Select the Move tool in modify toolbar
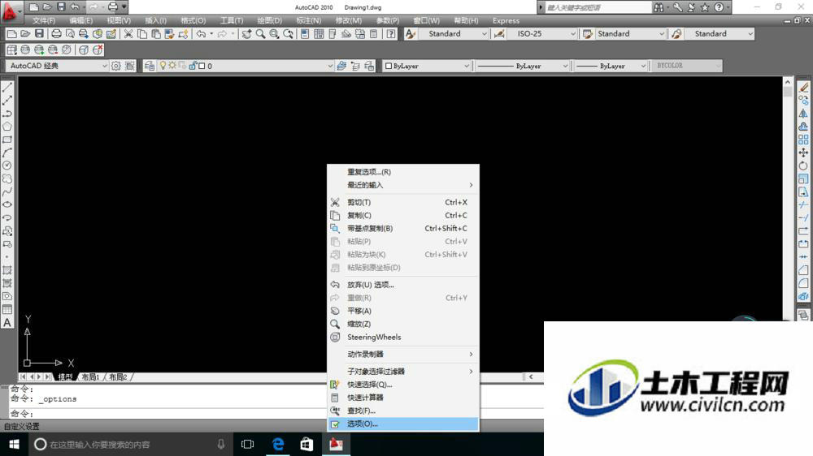The width and height of the screenshot is (813, 456). (804, 153)
